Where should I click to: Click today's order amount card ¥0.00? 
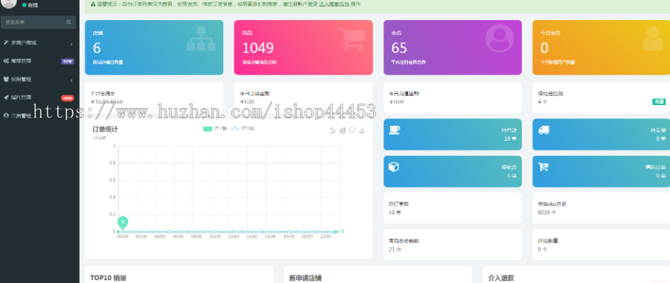pos(304,98)
